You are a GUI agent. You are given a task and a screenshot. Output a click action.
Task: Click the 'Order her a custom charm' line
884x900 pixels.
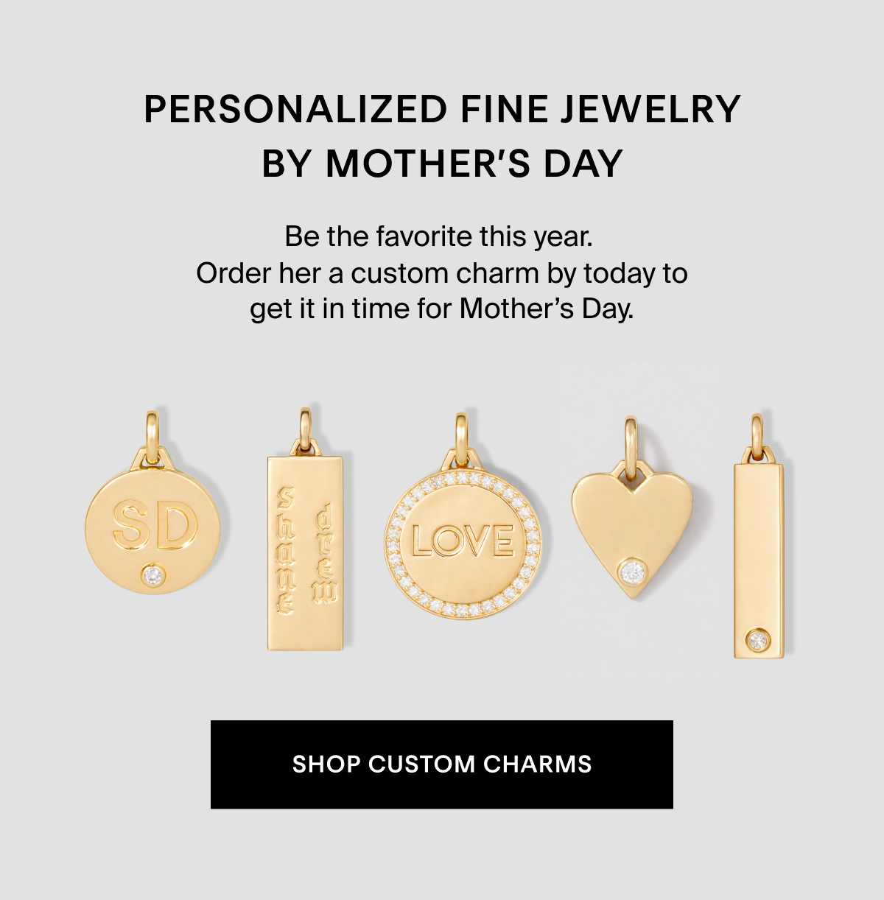442,273
